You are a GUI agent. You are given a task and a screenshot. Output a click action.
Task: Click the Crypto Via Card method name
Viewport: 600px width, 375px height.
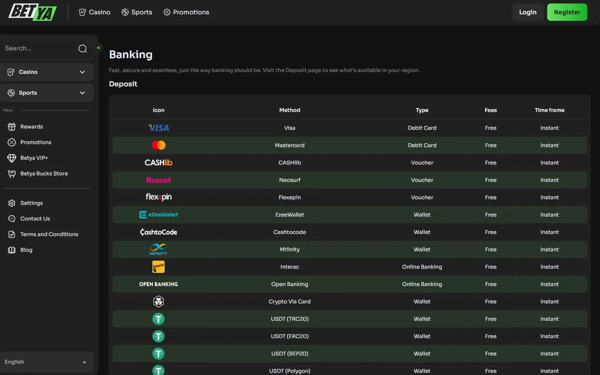(290, 302)
